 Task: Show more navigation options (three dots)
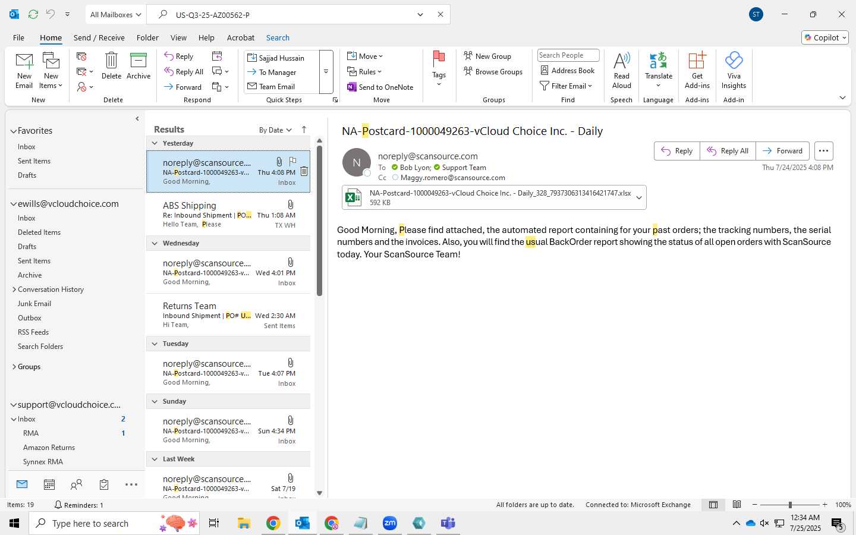pos(131,484)
